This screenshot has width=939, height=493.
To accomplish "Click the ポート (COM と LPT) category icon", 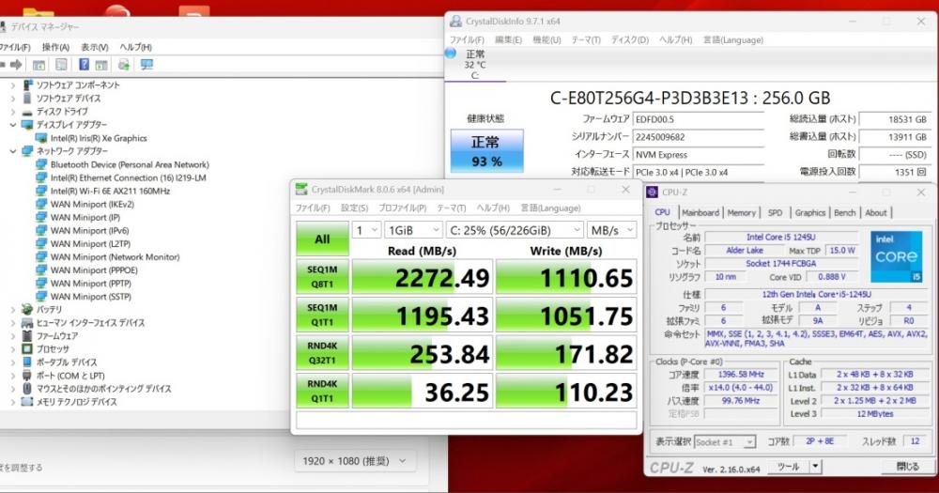I will coord(27,375).
